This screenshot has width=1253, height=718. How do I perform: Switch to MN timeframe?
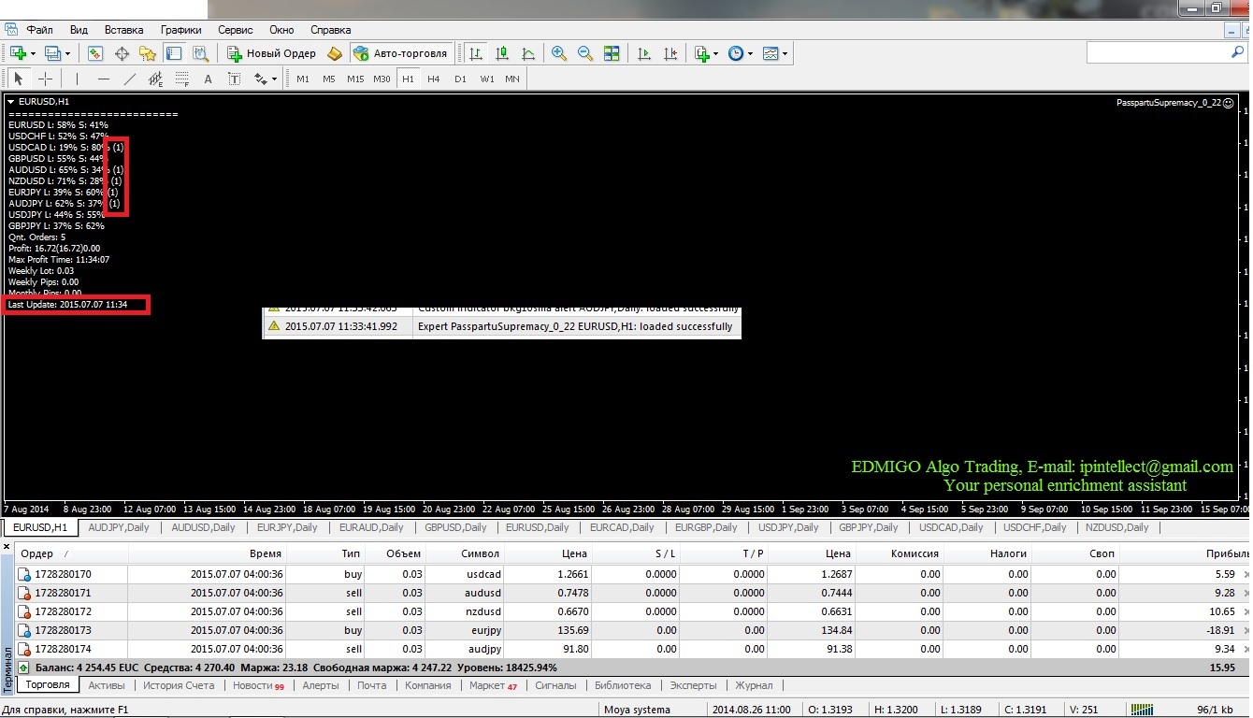512,79
